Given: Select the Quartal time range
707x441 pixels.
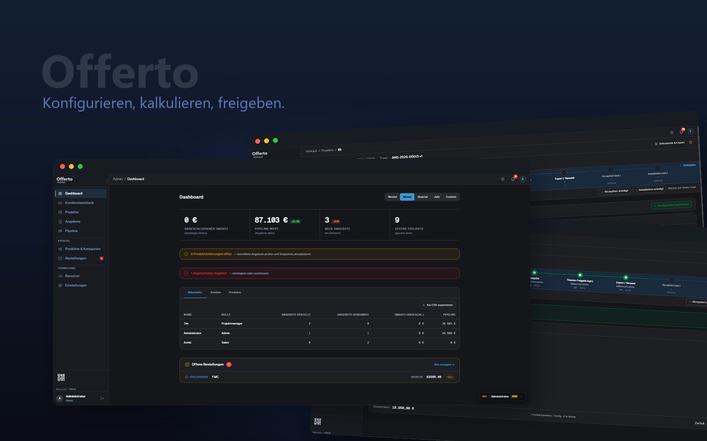Looking at the screenshot, I should 422,197.
